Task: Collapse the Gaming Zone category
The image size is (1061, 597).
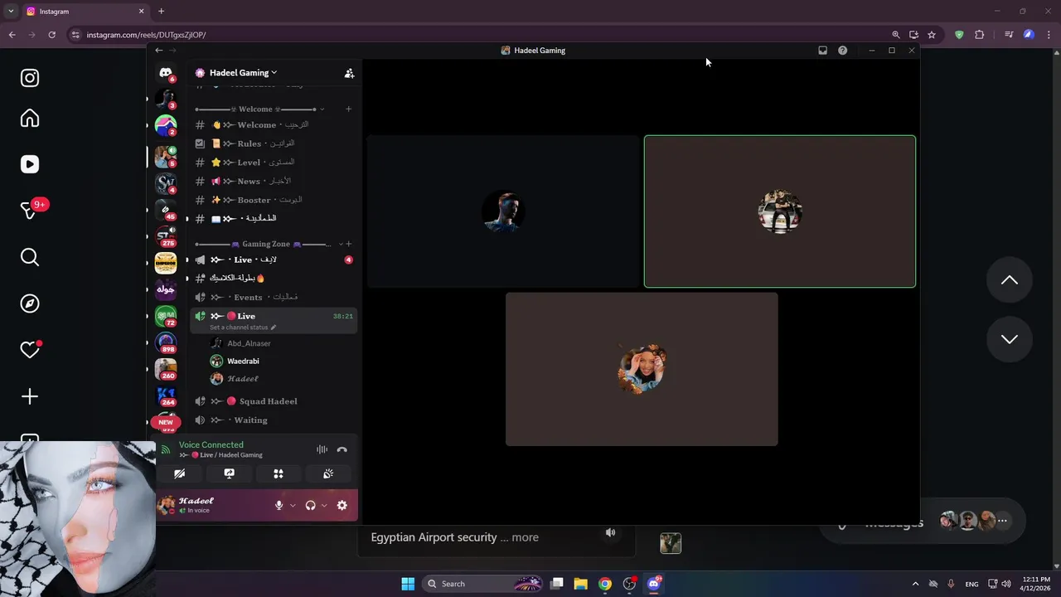Action: coord(265,244)
